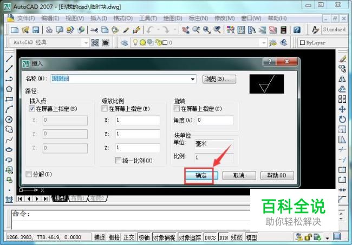Screen dimensions: 352x245
Task: Confirm insert with 确定 button
Action: tap(201, 175)
